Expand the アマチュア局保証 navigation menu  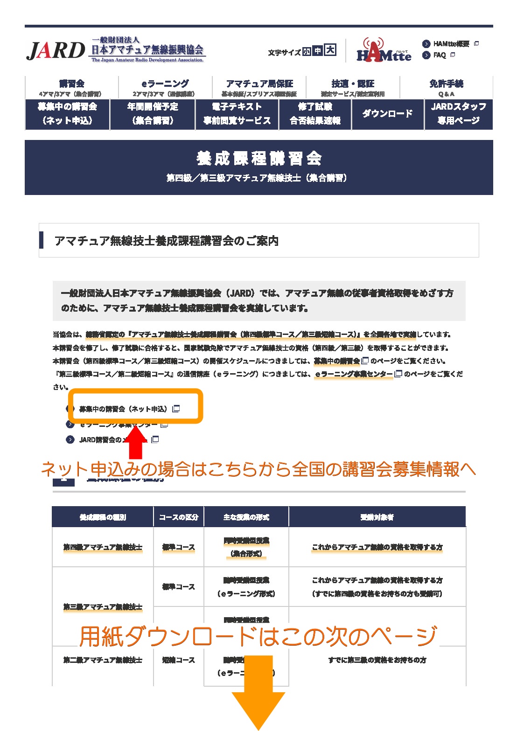(x=259, y=87)
